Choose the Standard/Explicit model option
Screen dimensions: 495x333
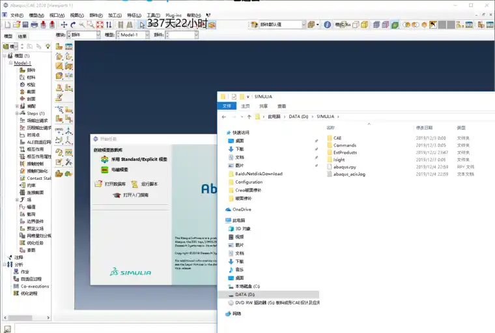coord(134,159)
